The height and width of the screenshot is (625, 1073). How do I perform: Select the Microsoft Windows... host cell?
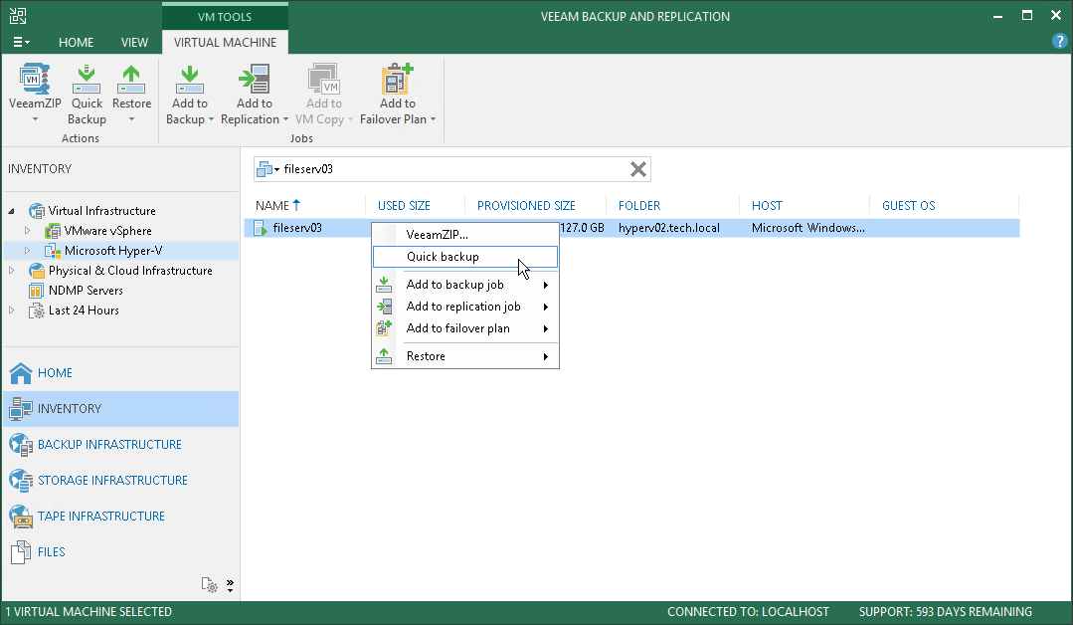click(x=808, y=228)
